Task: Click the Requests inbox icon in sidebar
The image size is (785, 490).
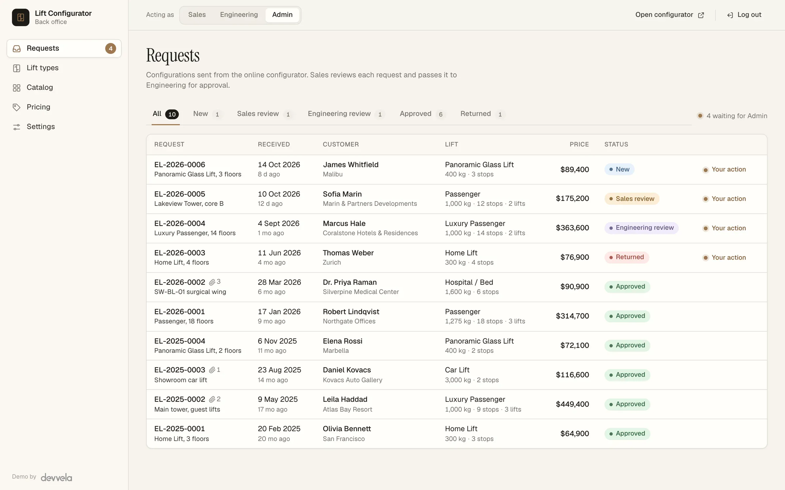Action: pos(17,49)
